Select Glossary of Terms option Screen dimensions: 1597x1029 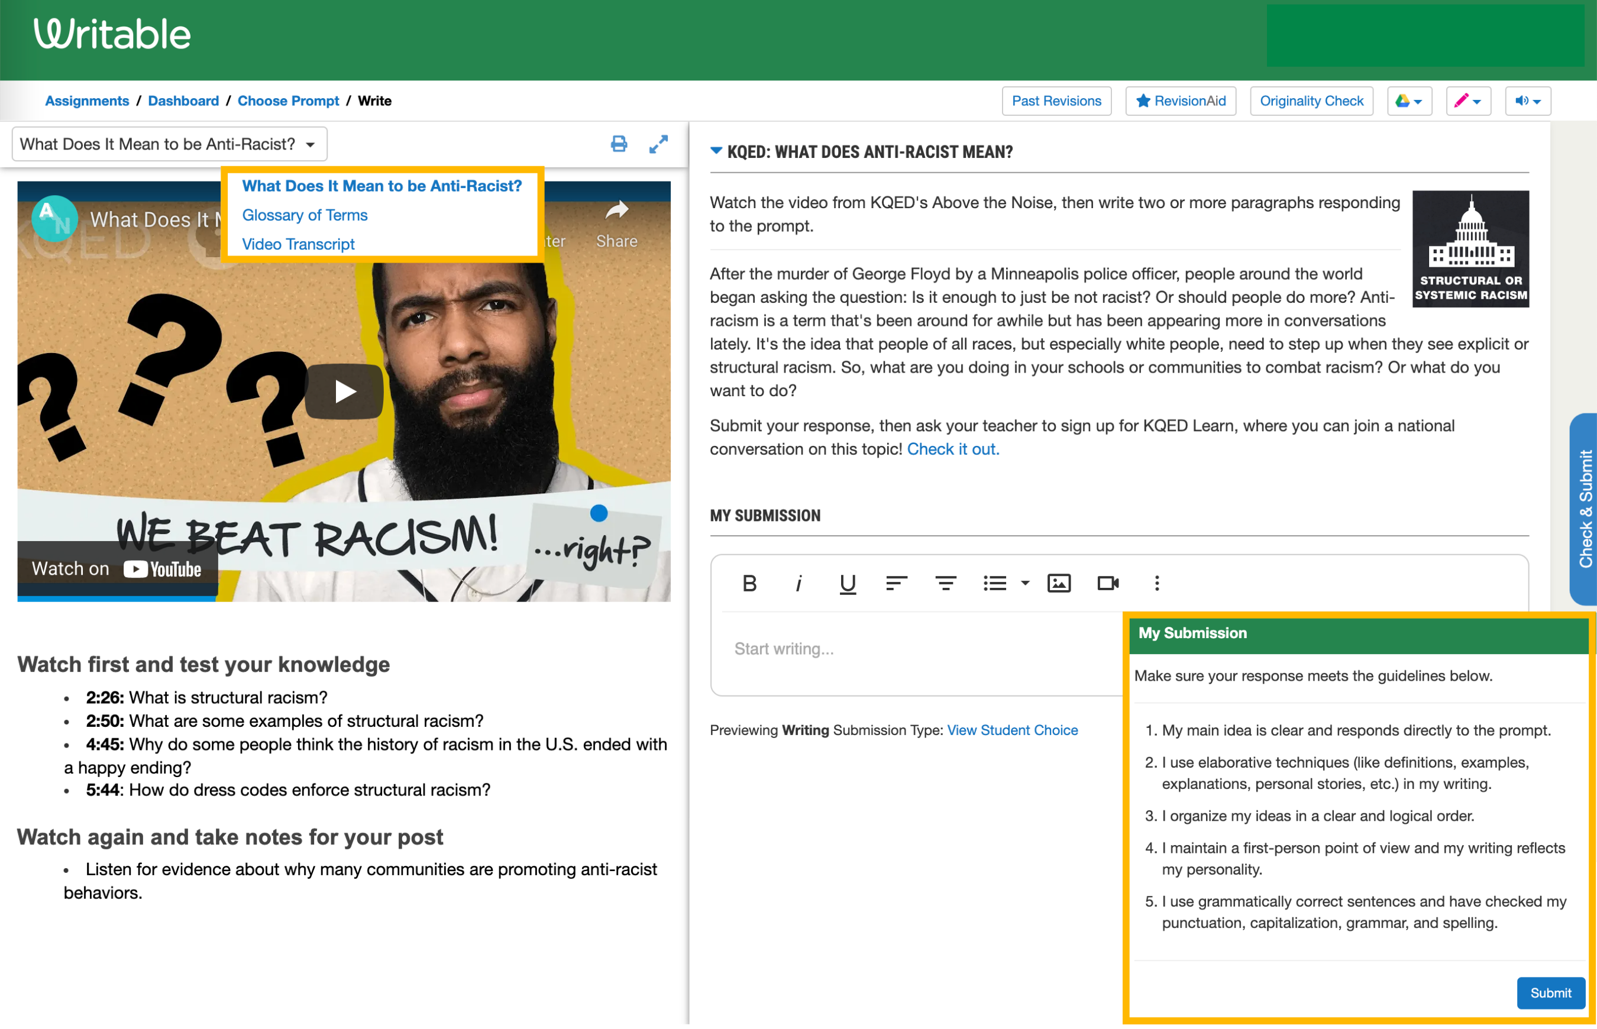click(305, 215)
